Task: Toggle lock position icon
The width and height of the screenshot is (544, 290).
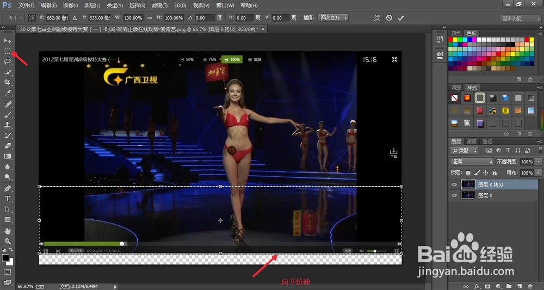Action: [x=486, y=173]
